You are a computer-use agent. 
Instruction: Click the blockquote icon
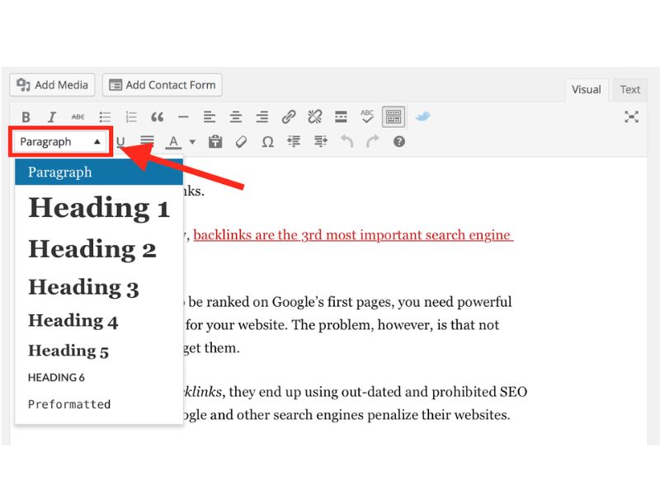coord(157,116)
